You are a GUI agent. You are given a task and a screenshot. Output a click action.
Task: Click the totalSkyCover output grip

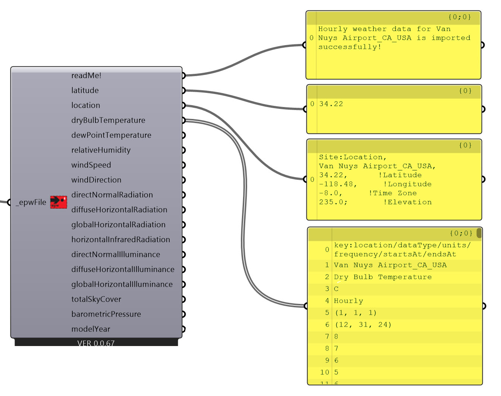pyautogui.click(x=183, y=299)
